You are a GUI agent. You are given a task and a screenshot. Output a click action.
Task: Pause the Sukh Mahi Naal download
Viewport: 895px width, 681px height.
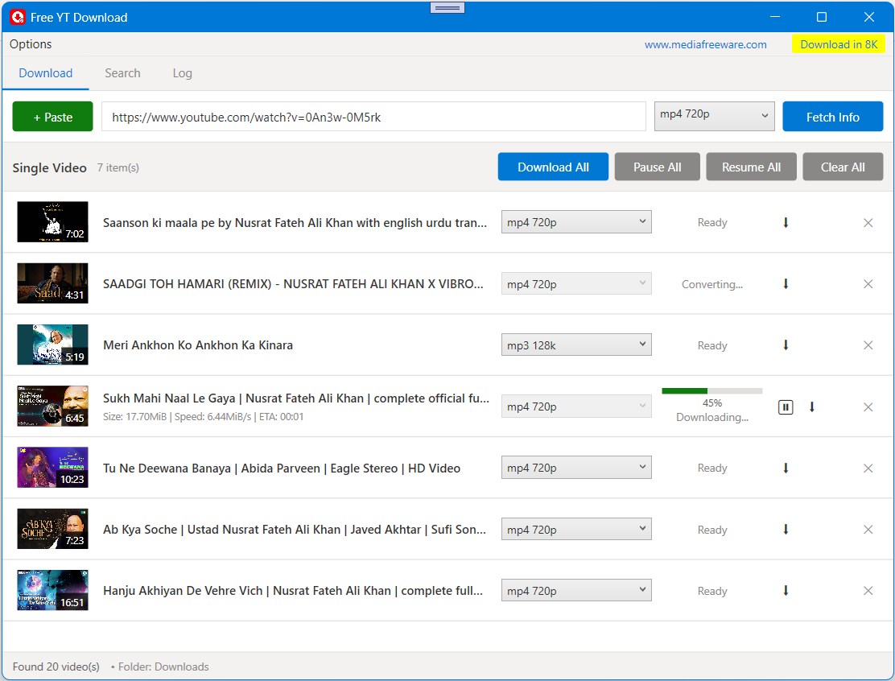tap(785, 407)
